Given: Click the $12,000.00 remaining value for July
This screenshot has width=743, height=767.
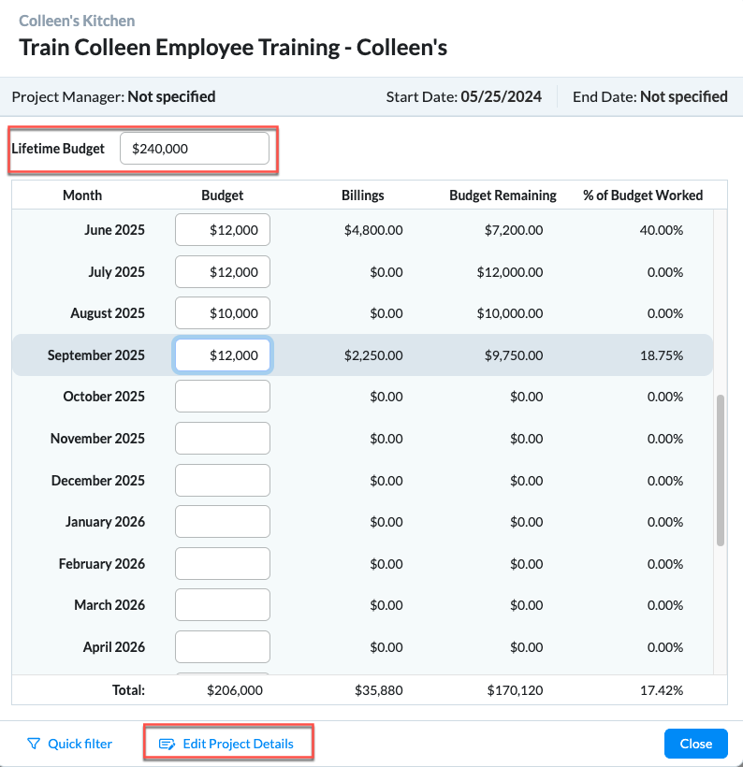Looking at the screenshot, I should (510, 271).
